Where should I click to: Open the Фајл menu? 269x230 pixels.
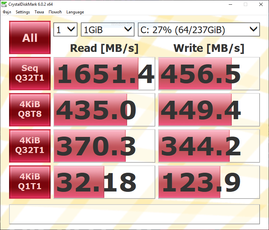point(7,12)
